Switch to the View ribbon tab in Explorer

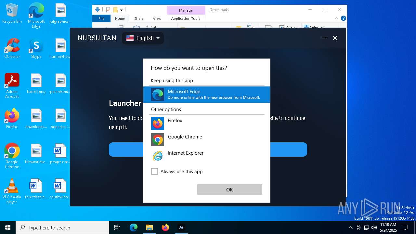pyautogui.click(x=157, y=19)
